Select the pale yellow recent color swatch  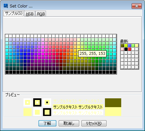coord(137,46)
